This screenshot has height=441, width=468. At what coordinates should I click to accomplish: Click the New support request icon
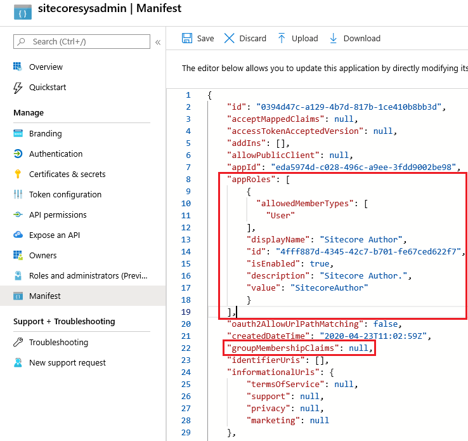click(18, 362)
